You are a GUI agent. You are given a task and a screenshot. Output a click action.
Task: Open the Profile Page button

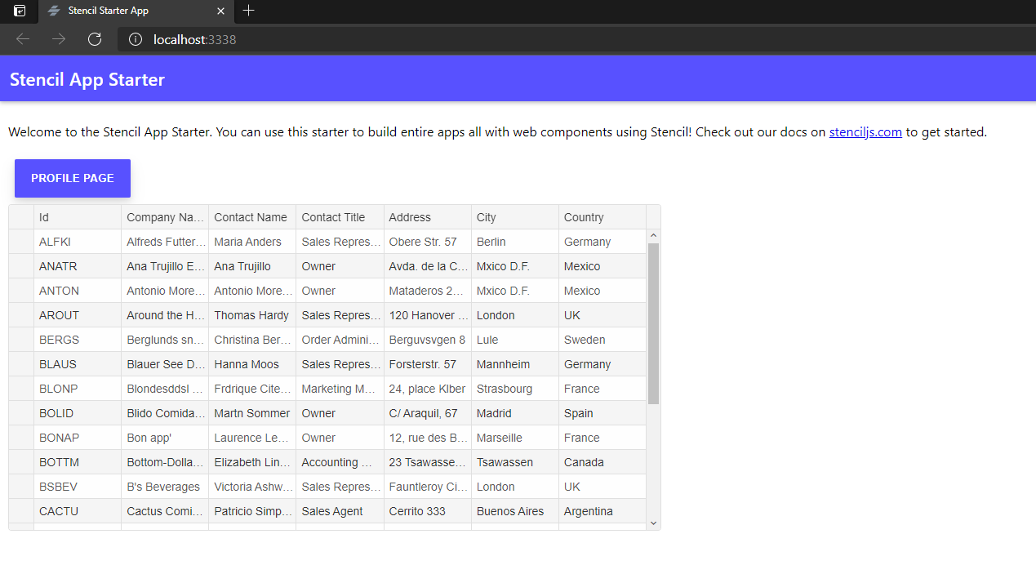[73, 178]
